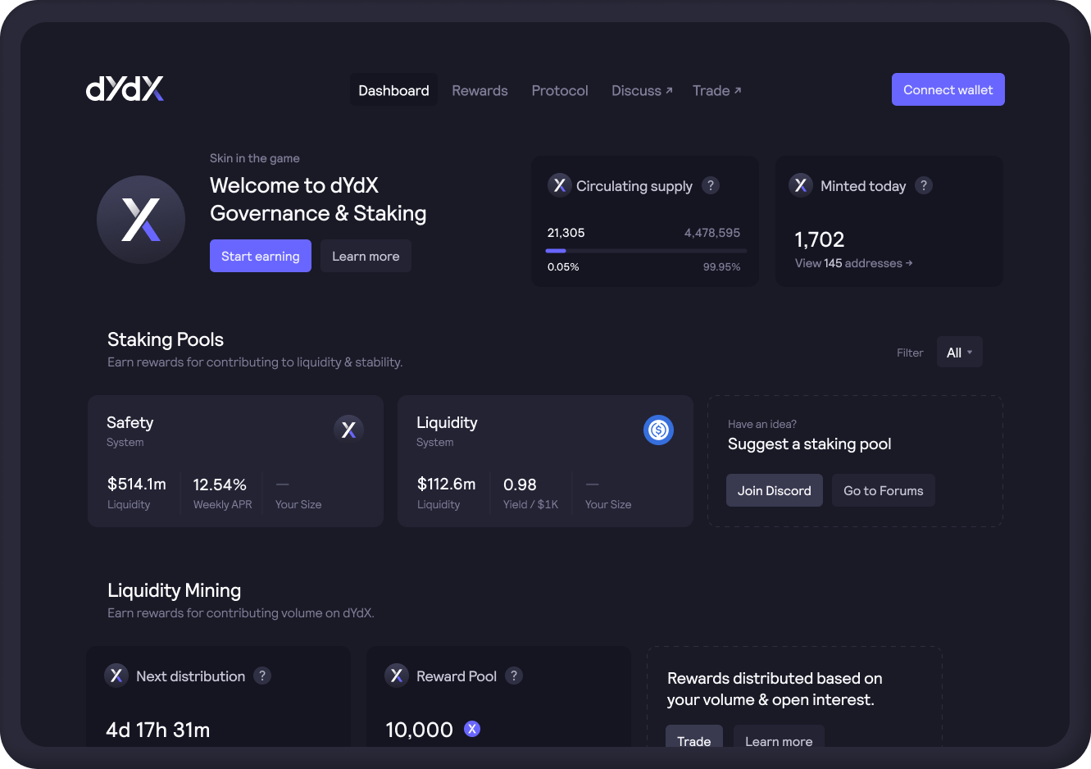Click the Liquidity pool USDC coin icon
Screen dimensions: 1091x769
[658, 430]
